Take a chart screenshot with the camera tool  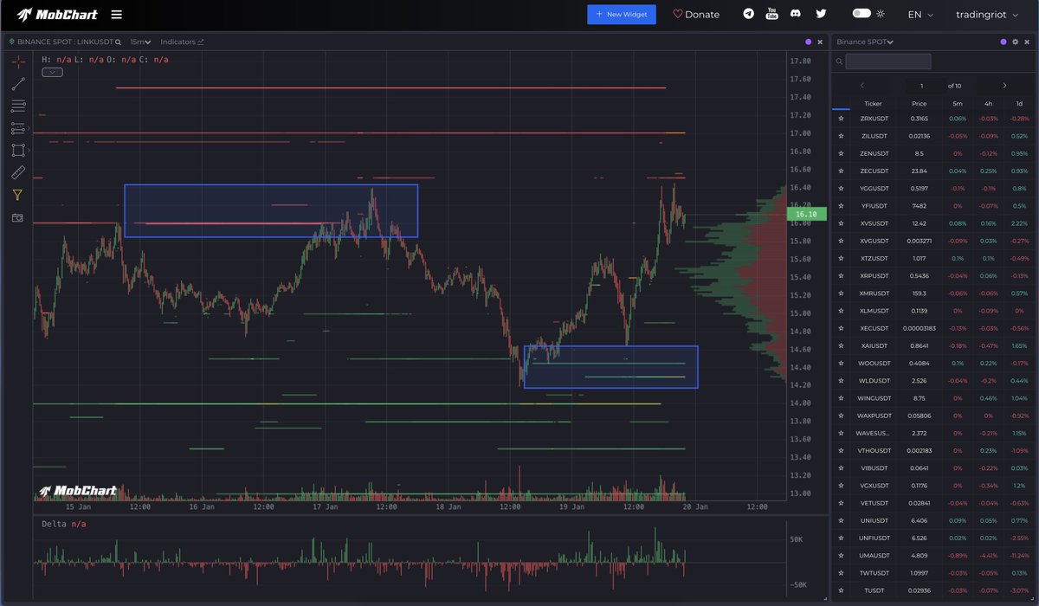click(x=17, y=217)
